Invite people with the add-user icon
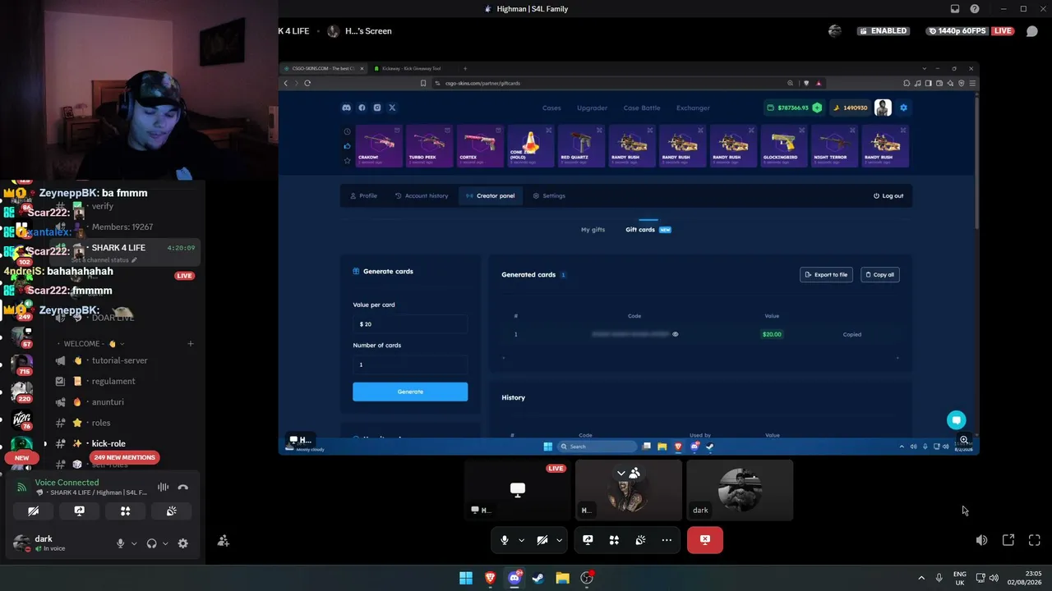 pos(223,541)
